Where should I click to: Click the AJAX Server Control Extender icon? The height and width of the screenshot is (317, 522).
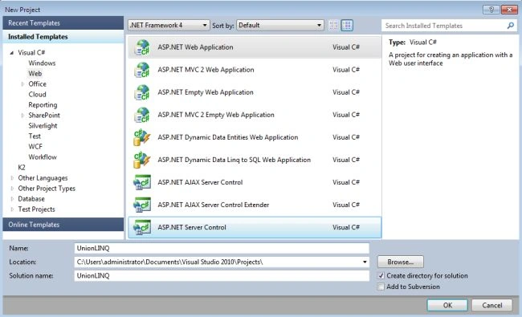click(142, 205)
